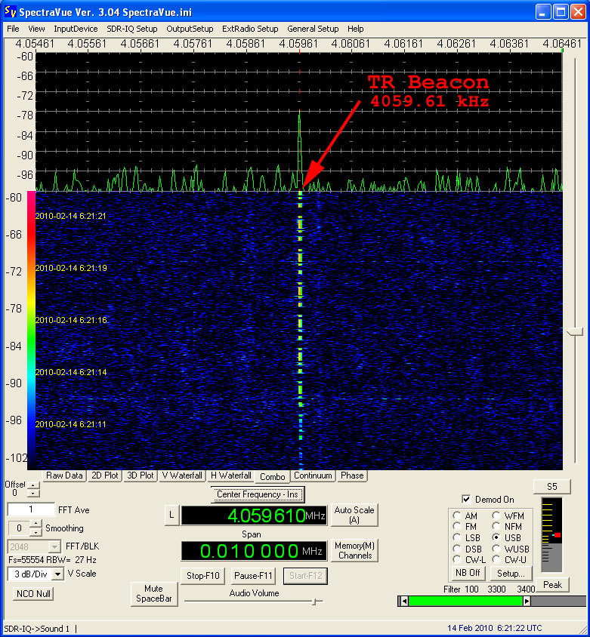The height and width of the screenshot is (637, 590).
Task: Click the filter bar left arrow
Action: click(403, 601)
